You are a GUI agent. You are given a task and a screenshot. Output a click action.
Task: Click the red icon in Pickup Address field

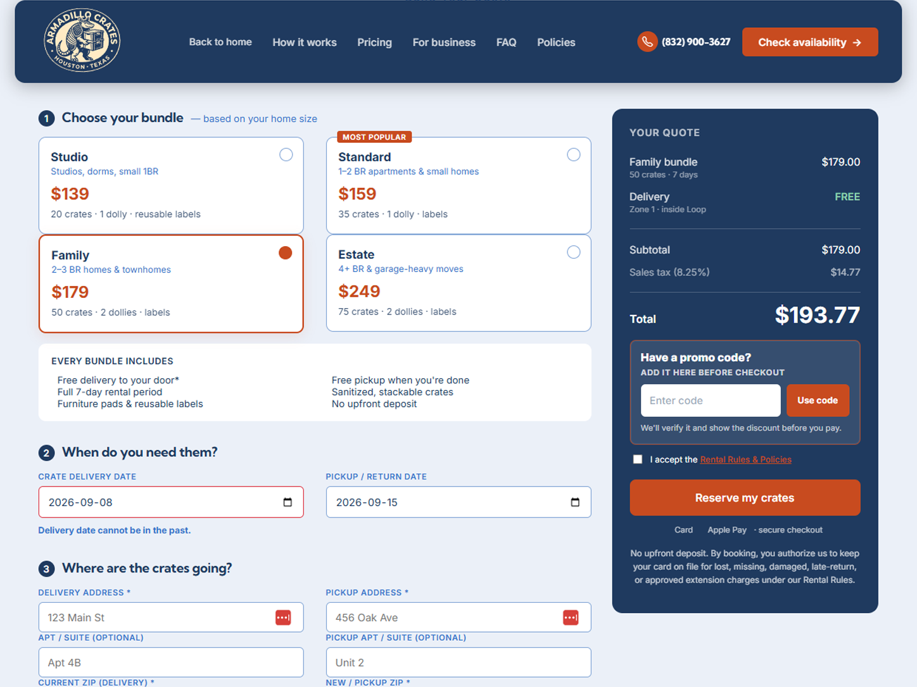coord(571,617)
